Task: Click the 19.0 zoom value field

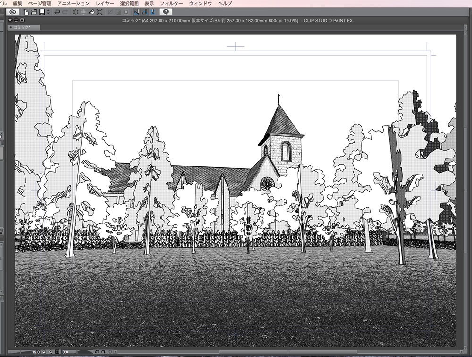Action: pos(36,352)
